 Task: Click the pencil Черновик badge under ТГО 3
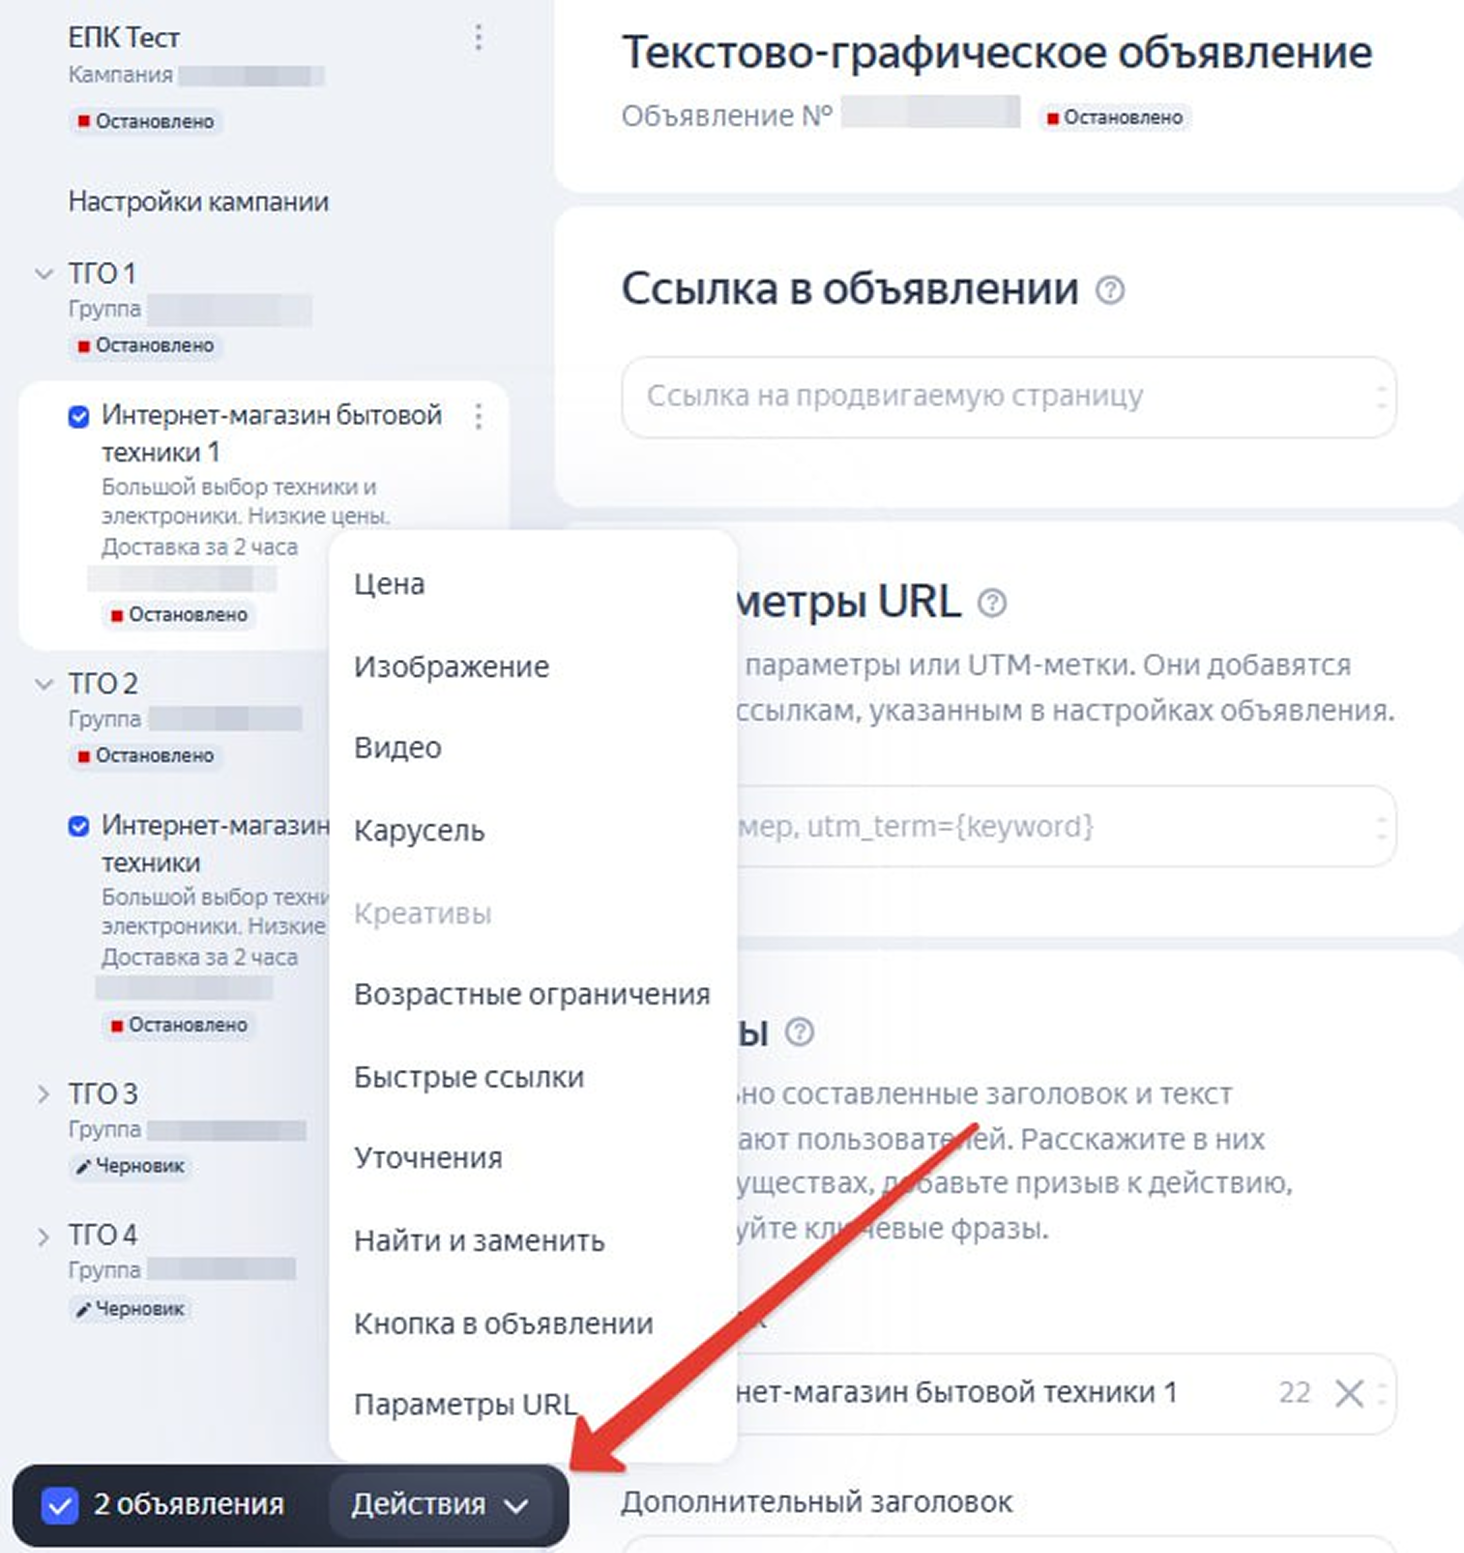(131, 1166)
